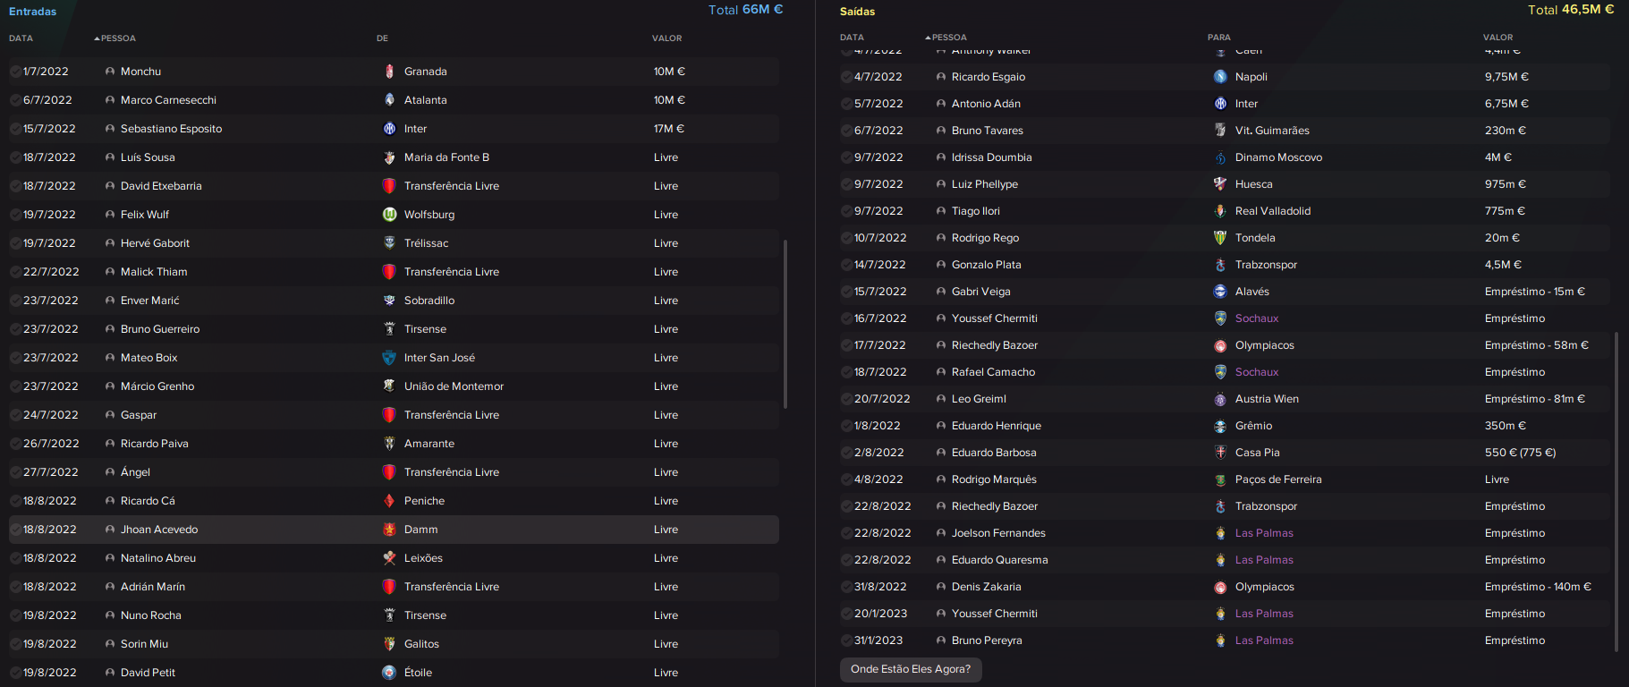Click the Alavés club badge
The width and height of the screenshot is (1629, 687).
(1220, 292)
